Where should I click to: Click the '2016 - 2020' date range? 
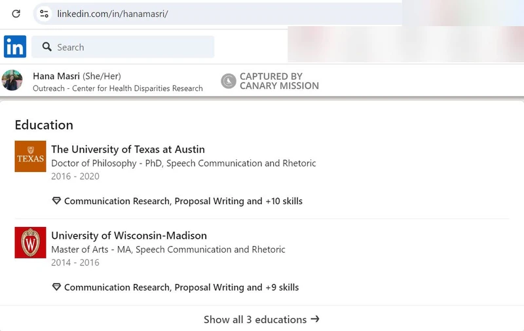point(75,176)
